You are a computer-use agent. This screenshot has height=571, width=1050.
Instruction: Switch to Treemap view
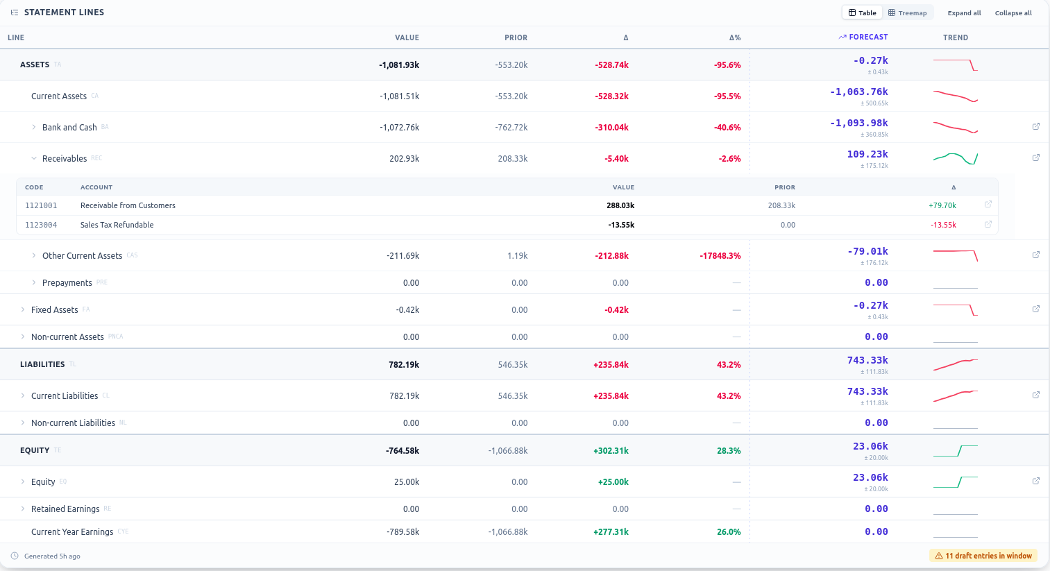click(x=907, y=12)
